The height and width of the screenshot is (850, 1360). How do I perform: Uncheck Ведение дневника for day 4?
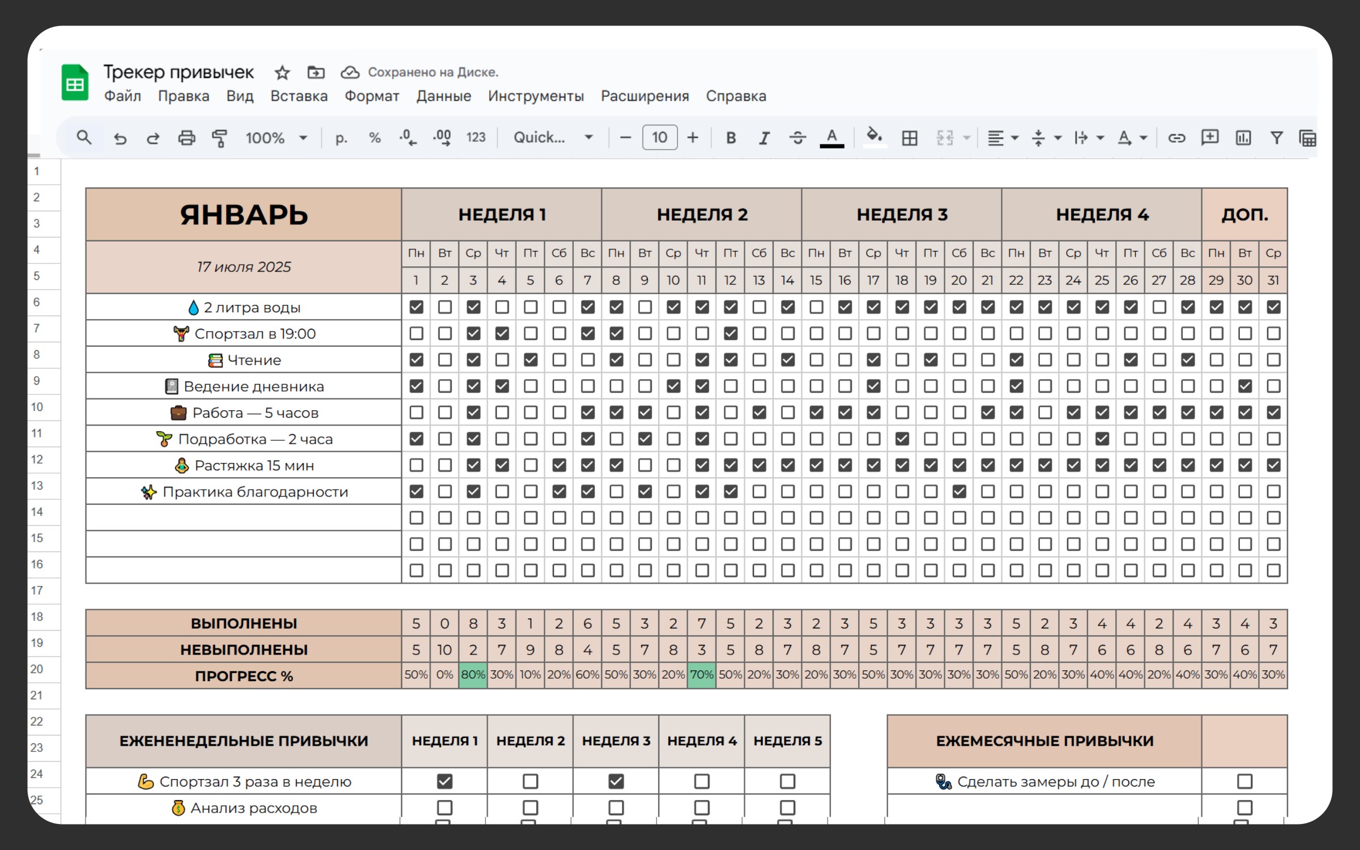click(x=502, y=386)
